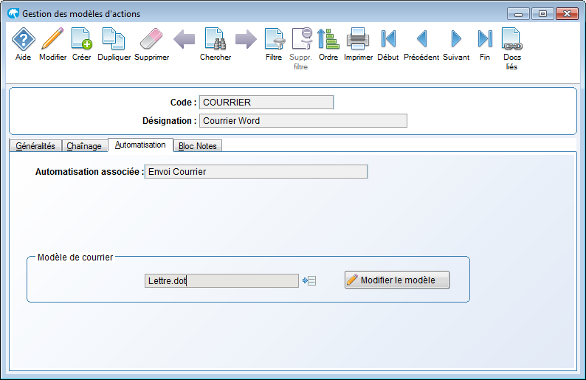Change sort order with Ordre icon
586x380 pixels.
tap(328, 39)
